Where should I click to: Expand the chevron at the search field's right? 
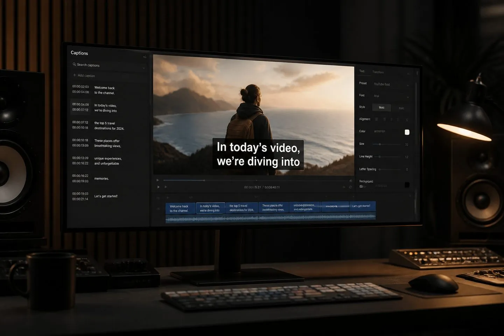pos(144,68)
